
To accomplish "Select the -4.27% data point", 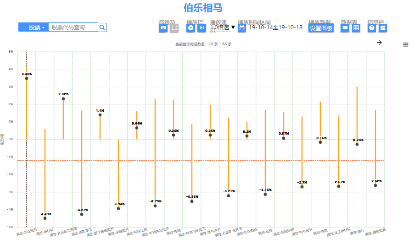I will point(82,215).
